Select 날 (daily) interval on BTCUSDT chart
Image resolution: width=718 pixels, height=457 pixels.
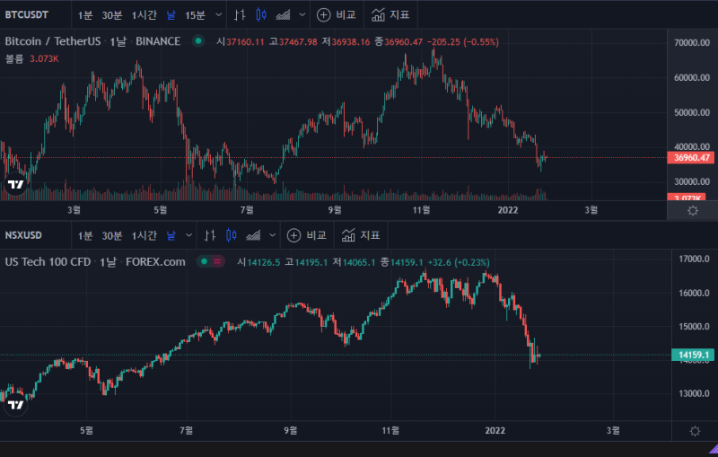(x=171, y=15)
